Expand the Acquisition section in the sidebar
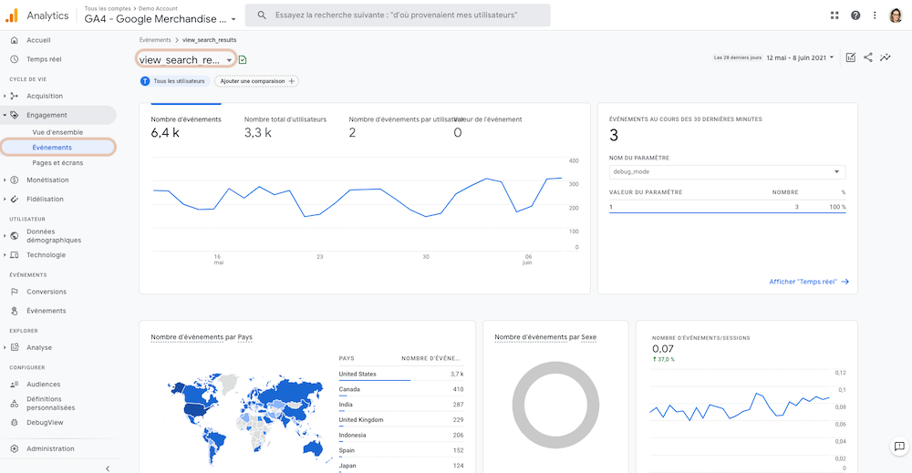 [44, 96]
